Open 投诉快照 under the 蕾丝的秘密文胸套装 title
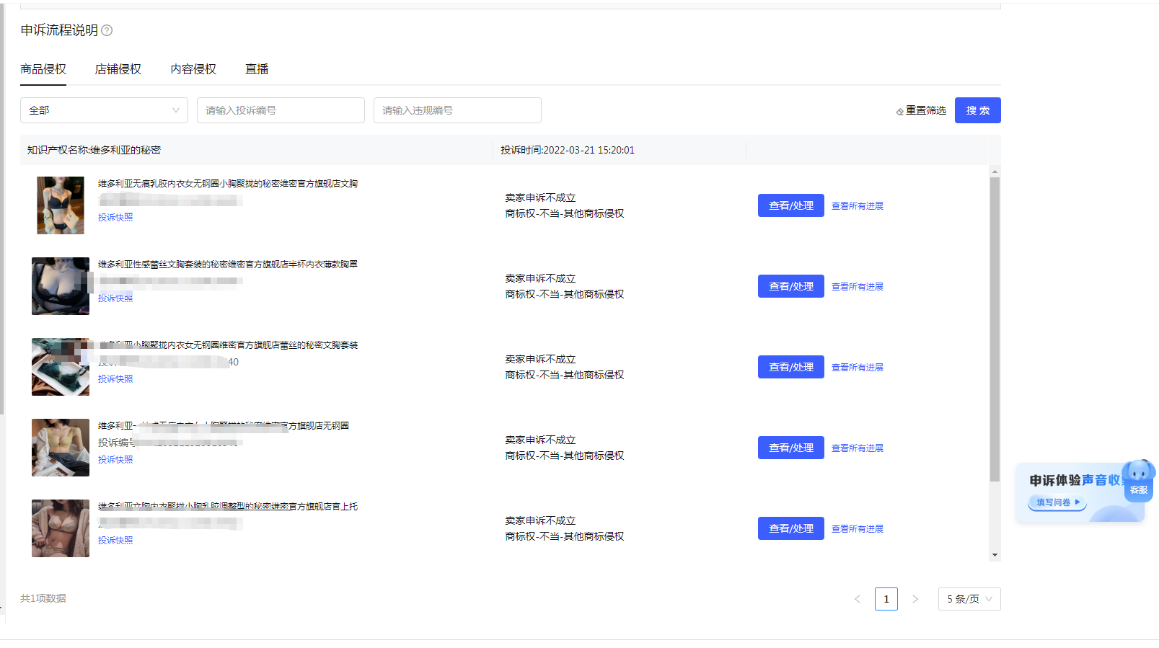Screen dimensions: 1159x648 (115, 379)
